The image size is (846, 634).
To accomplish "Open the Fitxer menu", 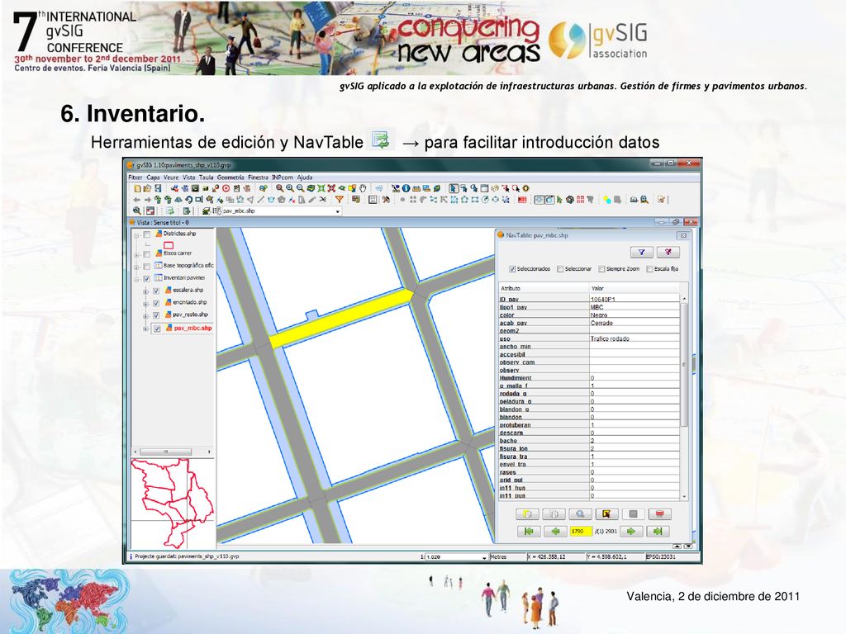I will (x=135, y=177).
